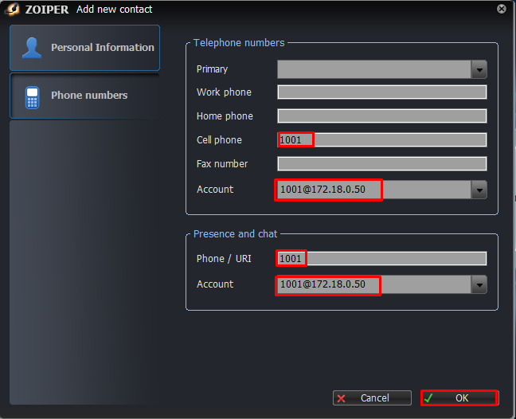Screen dimensions: 516x419
Task: Focus the Fax number input field
Action: tap(382, 164)
